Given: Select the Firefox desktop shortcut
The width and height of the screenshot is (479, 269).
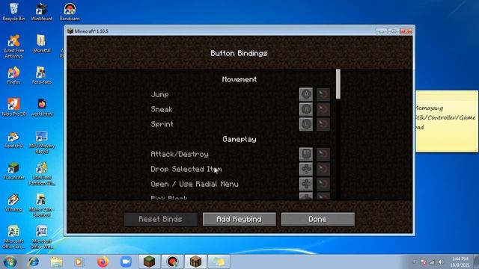Looking at the screenshot, I should point(13,75).
